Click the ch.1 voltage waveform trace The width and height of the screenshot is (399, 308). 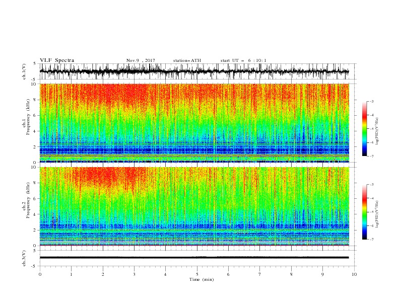194,71
